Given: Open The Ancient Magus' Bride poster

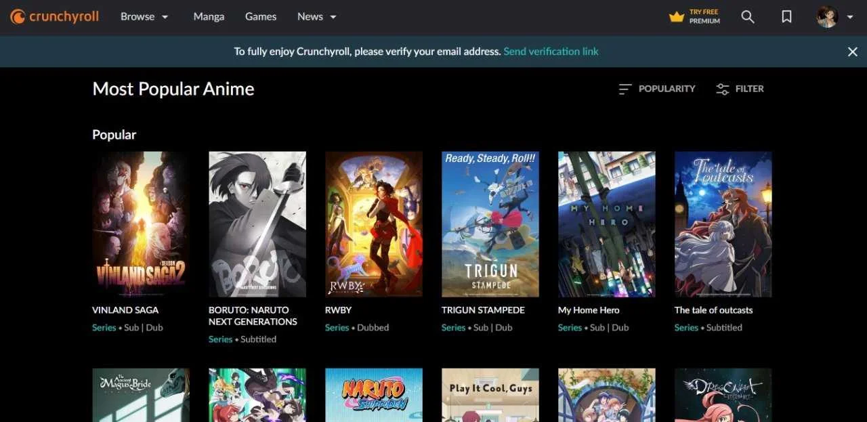Looking at the screenshot, I should pyautogui.click(x=141, y=395).
